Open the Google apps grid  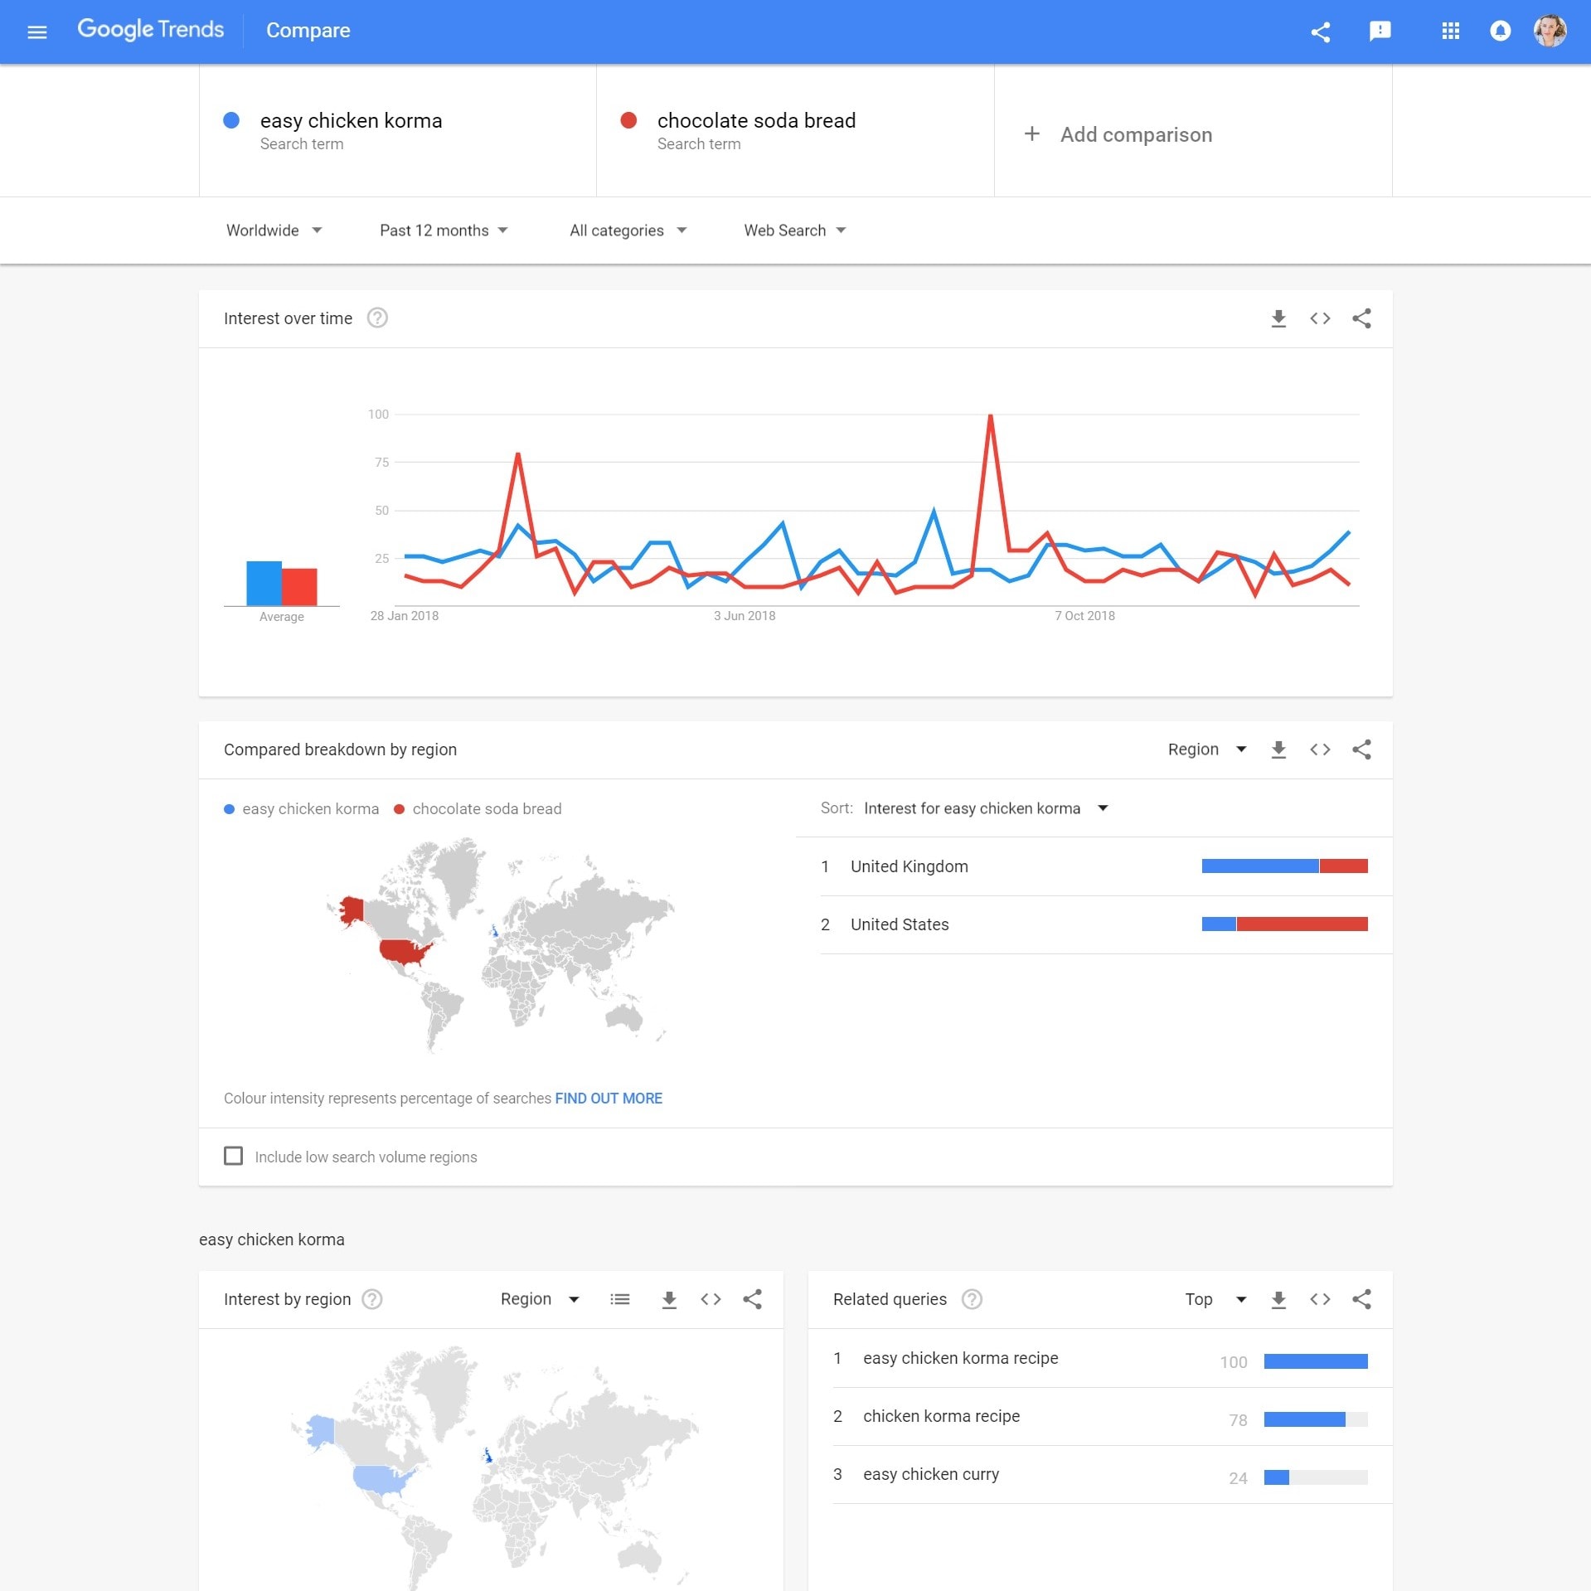pyautogui.click(x=1450, y=32)
